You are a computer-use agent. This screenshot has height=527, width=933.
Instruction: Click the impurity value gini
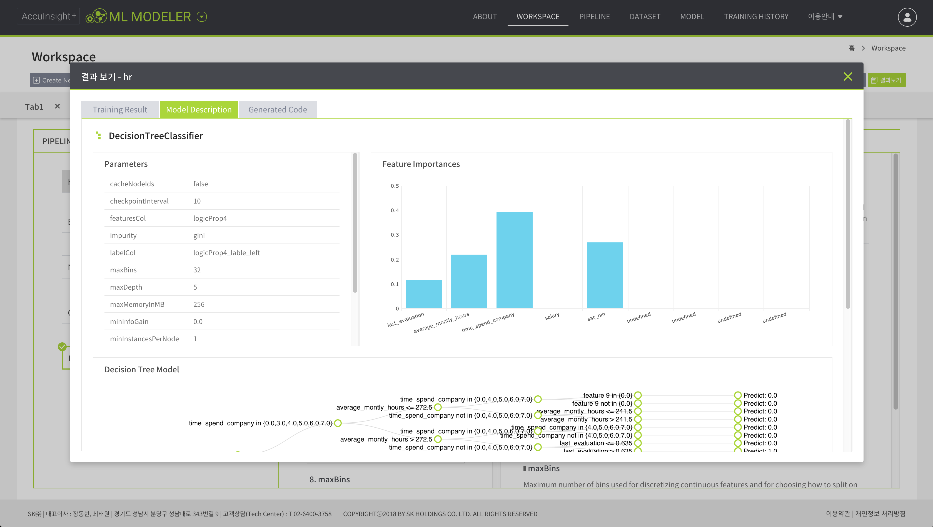pos(199,236)
